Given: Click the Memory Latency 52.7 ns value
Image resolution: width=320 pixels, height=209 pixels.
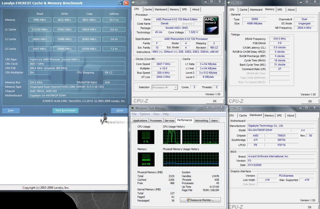Looking at the screenshot, I should coord(114,20).
